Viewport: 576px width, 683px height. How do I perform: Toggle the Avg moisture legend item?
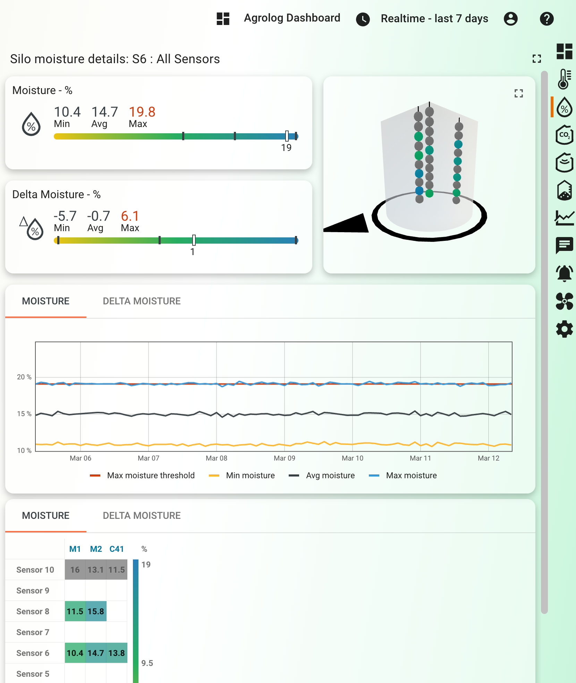click(330, 475)
